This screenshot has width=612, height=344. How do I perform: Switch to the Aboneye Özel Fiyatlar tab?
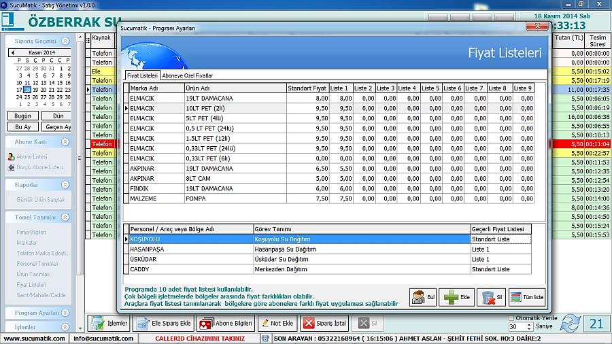point(187,75)
